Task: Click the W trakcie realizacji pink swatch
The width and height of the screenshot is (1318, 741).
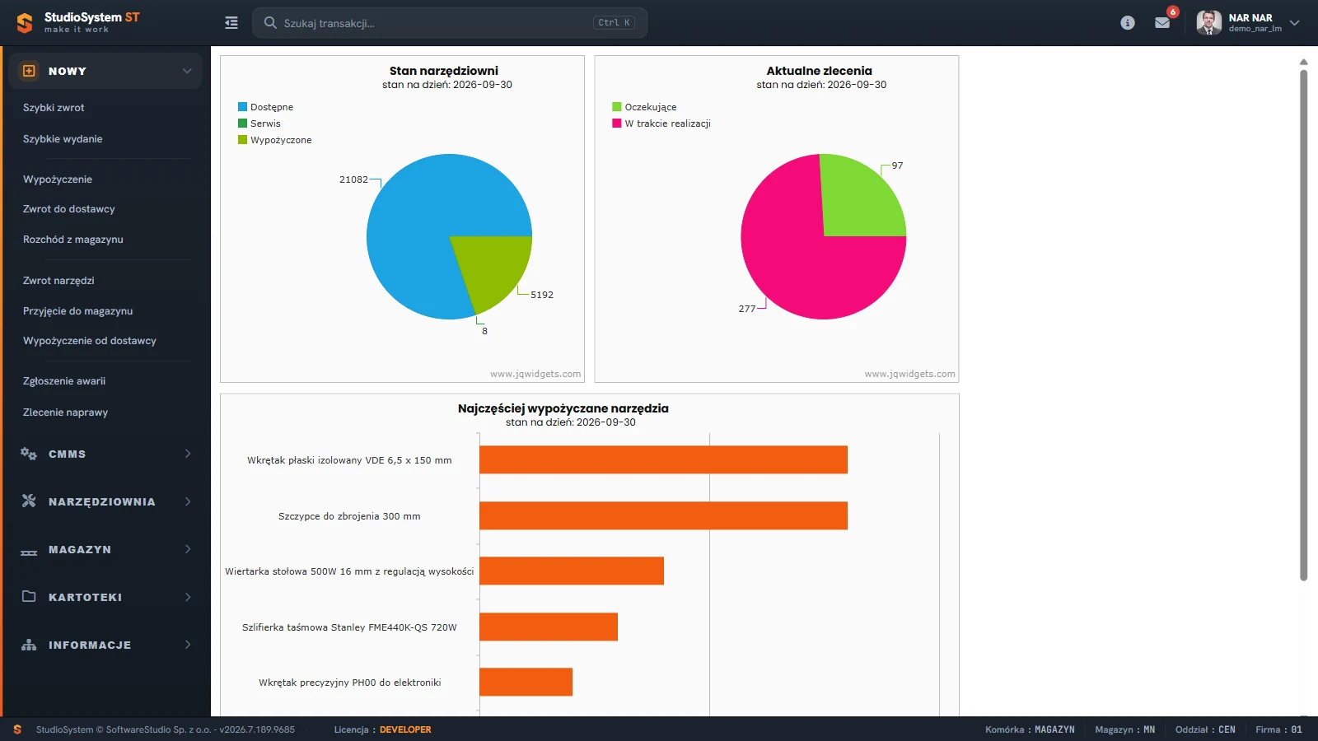Action: coord(617,123)
